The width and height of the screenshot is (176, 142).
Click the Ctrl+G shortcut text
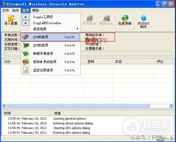(70, 45)
